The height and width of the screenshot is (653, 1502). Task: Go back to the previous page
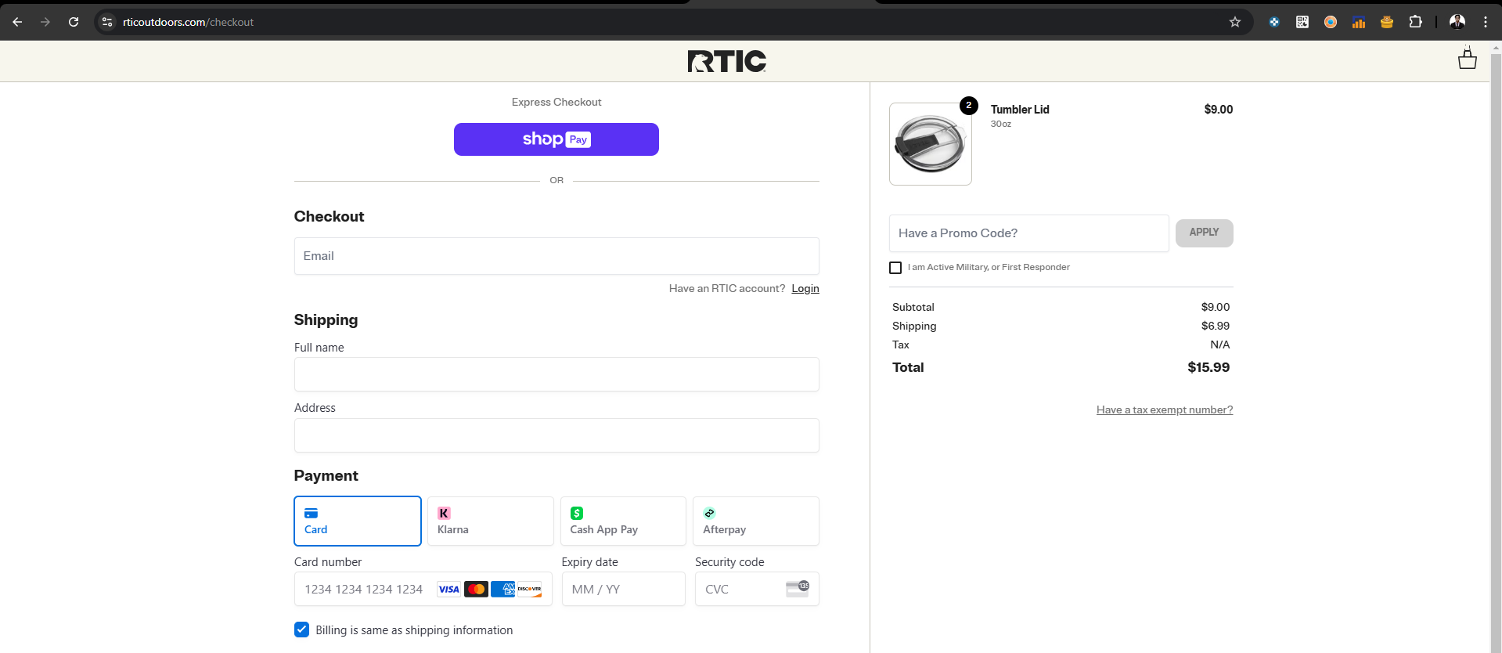click(x=17, y=22)
